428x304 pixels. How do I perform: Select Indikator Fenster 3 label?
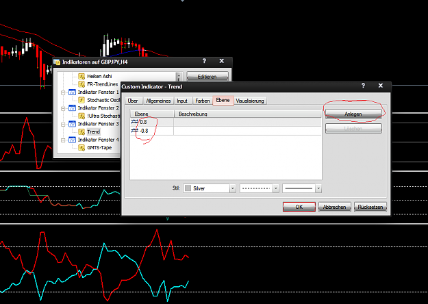(x=99, y=124)
